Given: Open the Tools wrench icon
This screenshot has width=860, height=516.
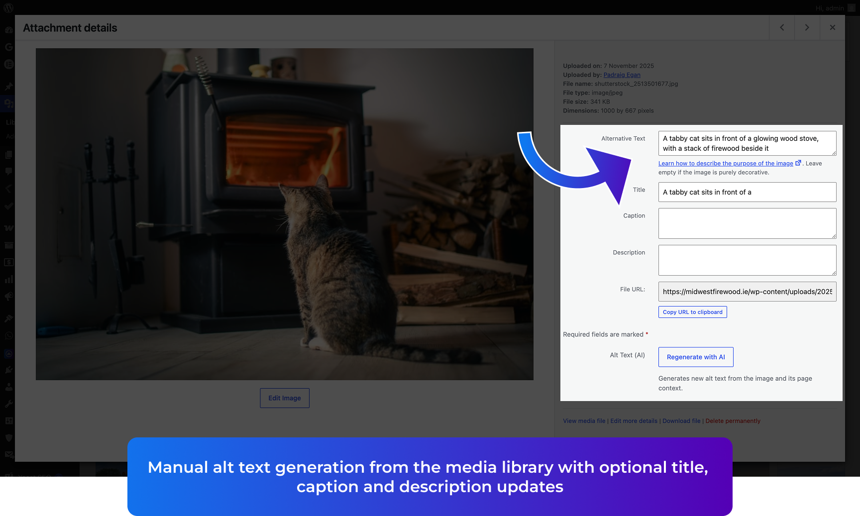Looking at the screenshot, I should 8,404.
